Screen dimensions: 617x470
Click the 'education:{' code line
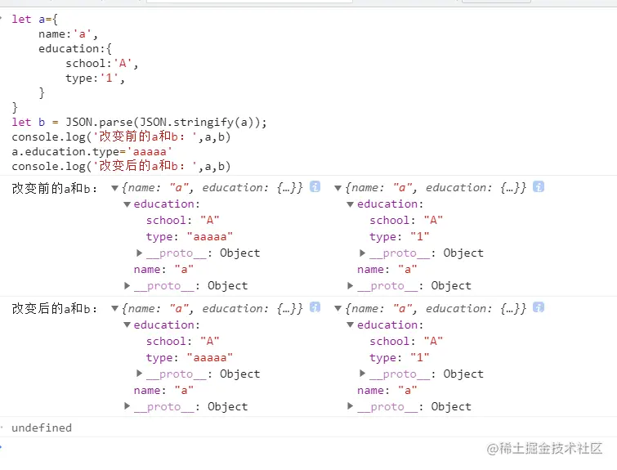pyautogui.click(x=75, y=49)
